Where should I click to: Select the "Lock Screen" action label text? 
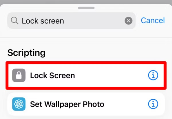point(52,76)
